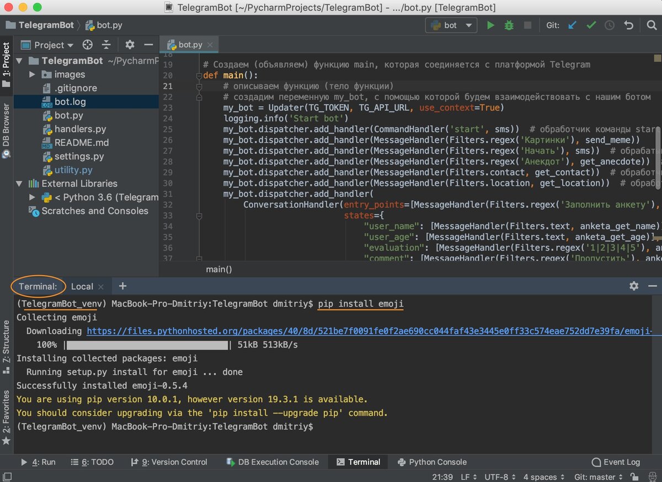Place cursor at the terminal prompt line
662x482 pixels.
[165, 426]
